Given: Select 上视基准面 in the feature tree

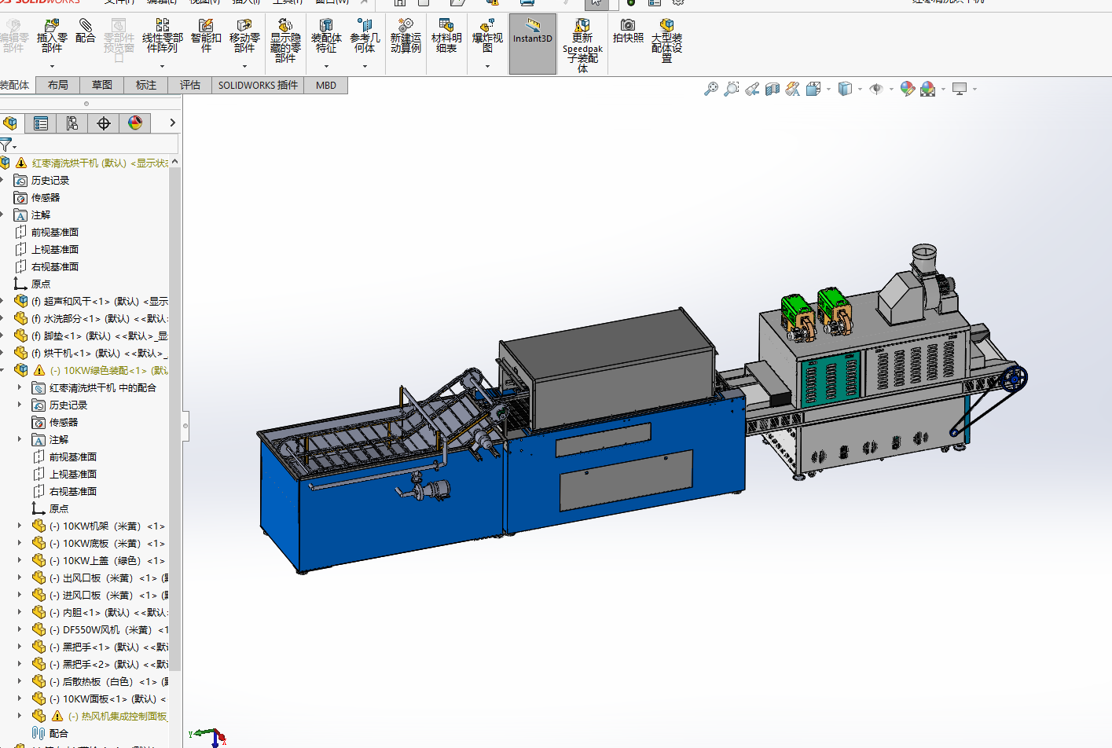Looking at the screenshot, I should 55,249.
